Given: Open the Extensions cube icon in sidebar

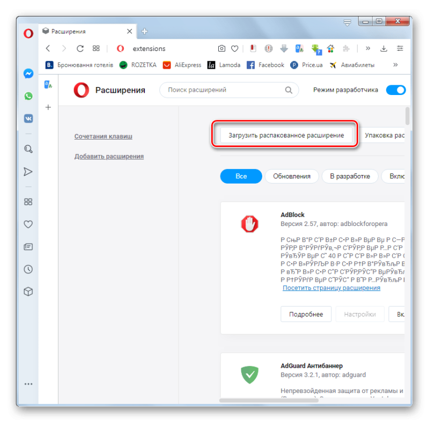Looking at the screenshot, I should click(28, 291).
